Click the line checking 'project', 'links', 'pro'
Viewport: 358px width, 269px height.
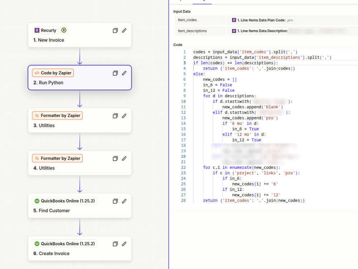pyautogui.click(x=256, y=173)
